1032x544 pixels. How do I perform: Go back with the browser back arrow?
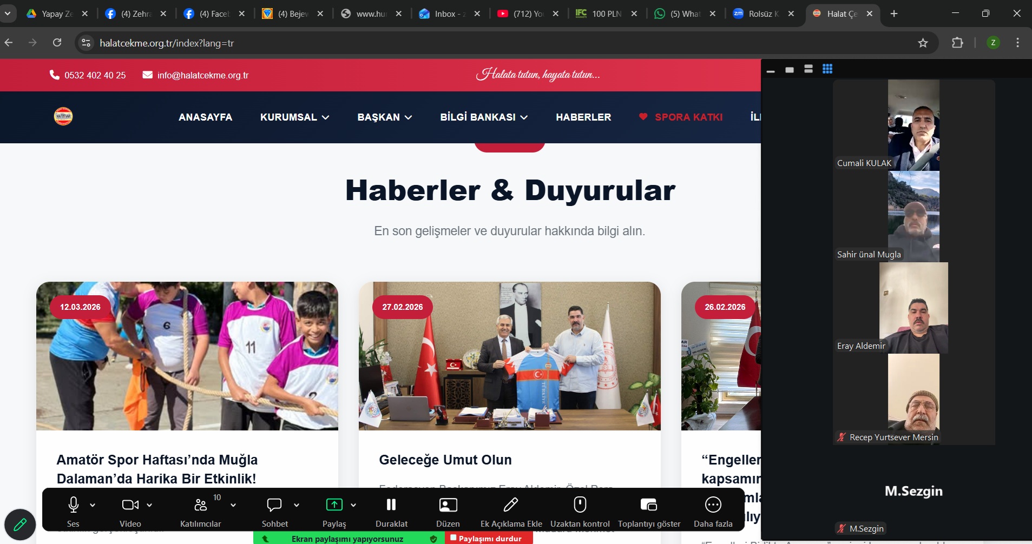9,43
